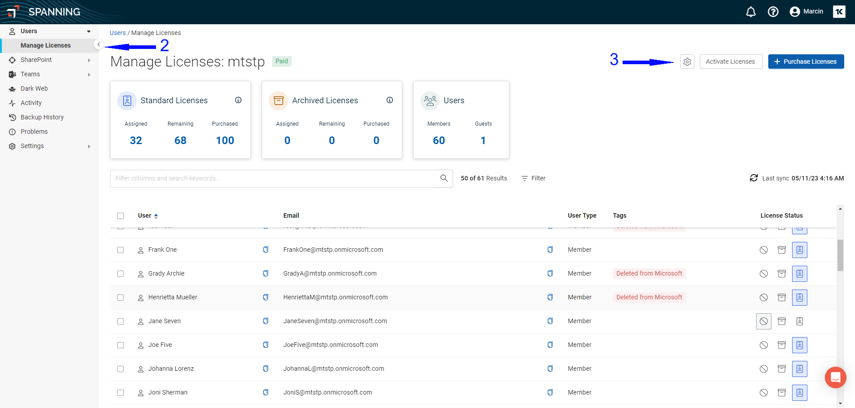
Task: Unassign license for Joni Sherman
Action: tap(764, 393)
